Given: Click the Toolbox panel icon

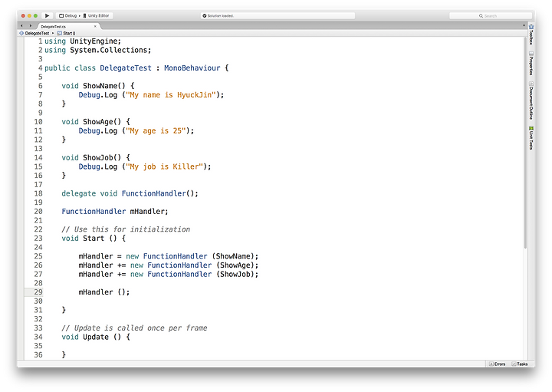Looking at the screenshot, I should tap(531, 27).
